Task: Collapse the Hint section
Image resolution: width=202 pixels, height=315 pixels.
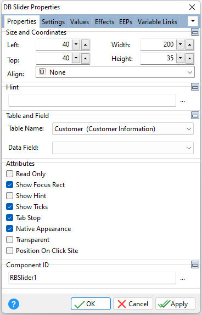Action: [x=195, y=87]
